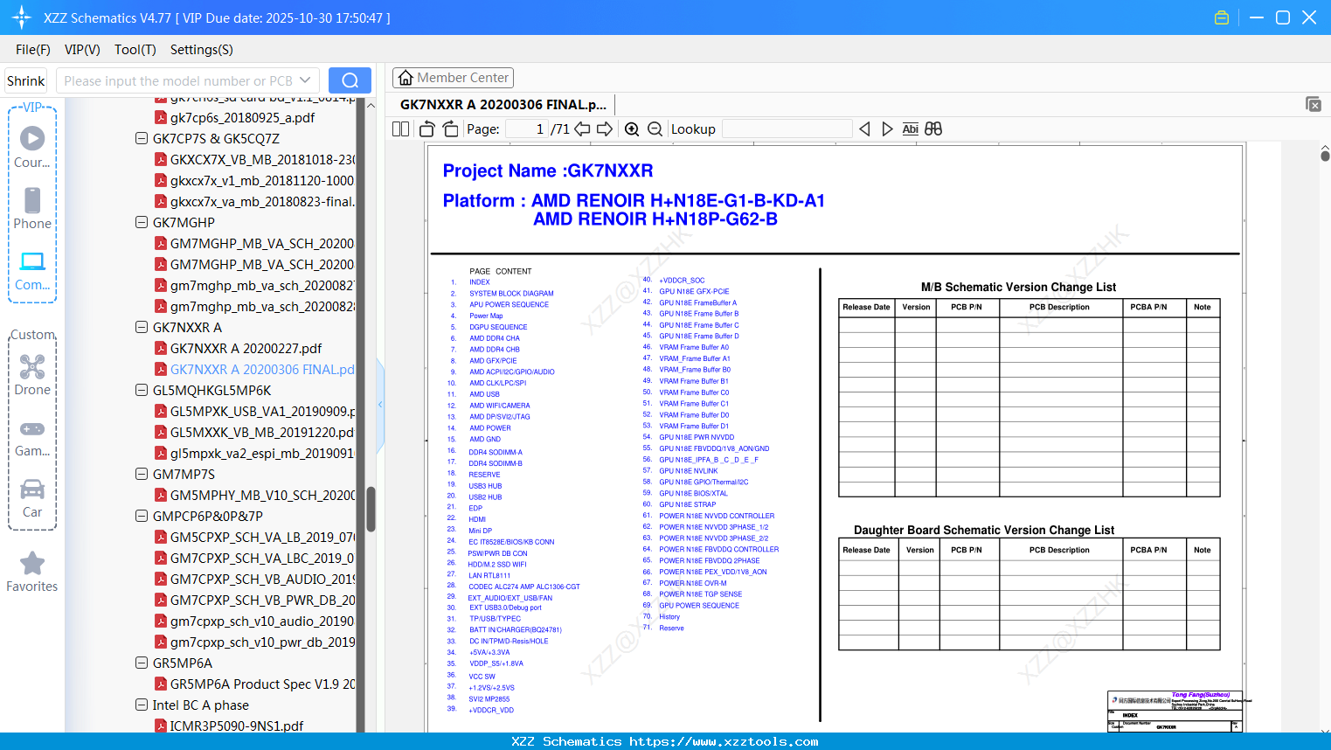Open the Settings(S) menu

[x=202, y=50]
